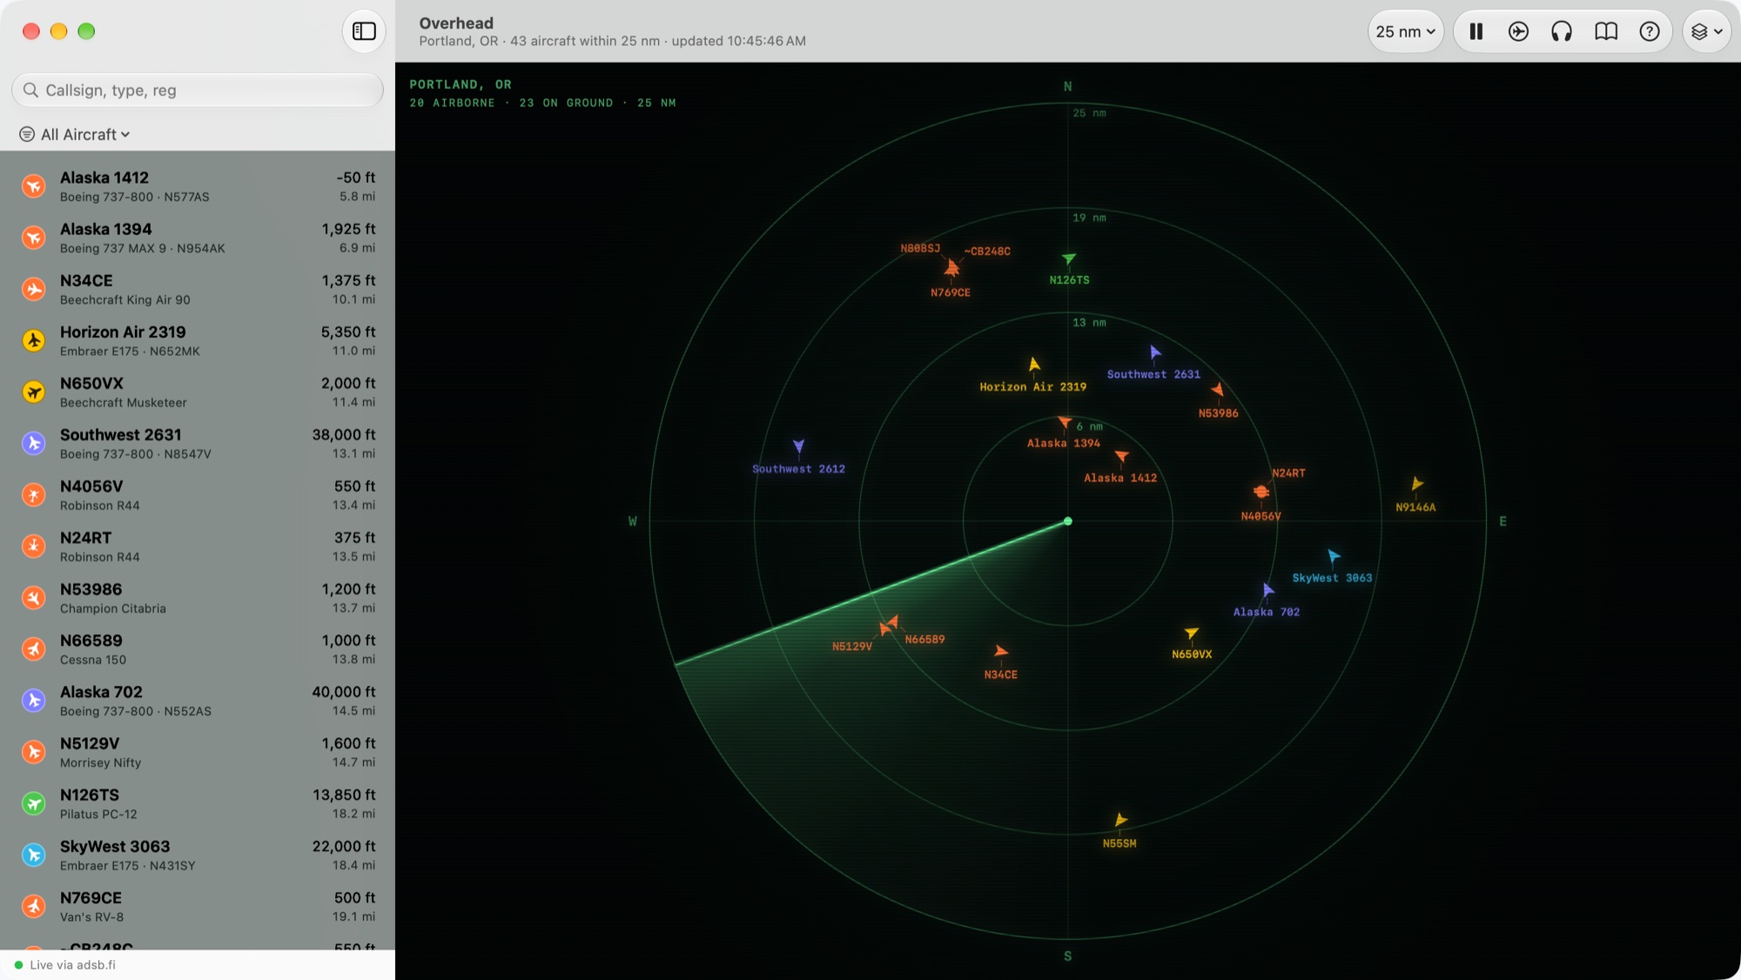Click the radar center station dot
The width and height of the screenshot is (1741, 980).
pos(1068,521)
